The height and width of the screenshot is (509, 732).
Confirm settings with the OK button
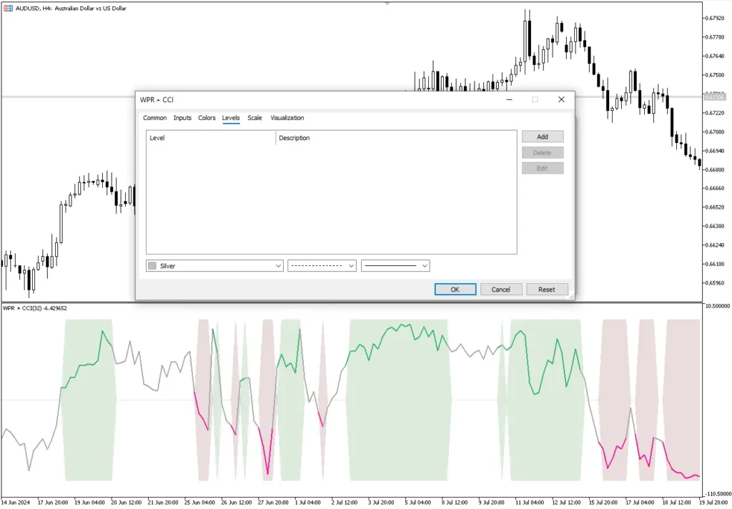[x=455, y=290]
